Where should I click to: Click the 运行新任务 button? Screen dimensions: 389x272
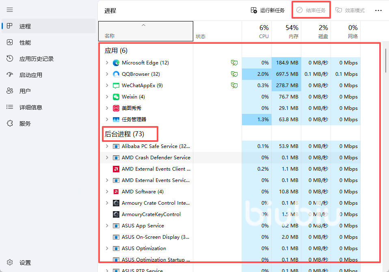tap(268, 11)
